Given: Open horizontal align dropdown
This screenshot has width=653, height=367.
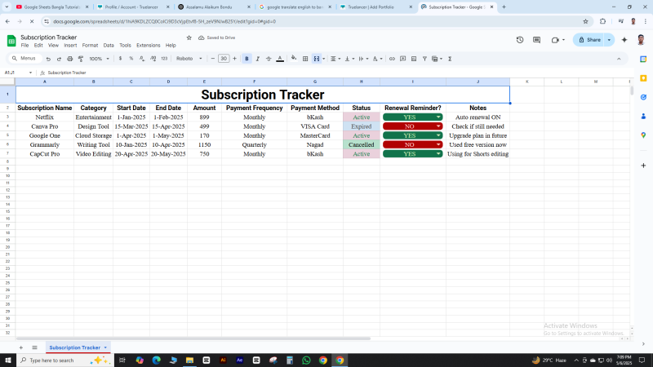Looking at the screenshot, I should (x=335, y=59).
